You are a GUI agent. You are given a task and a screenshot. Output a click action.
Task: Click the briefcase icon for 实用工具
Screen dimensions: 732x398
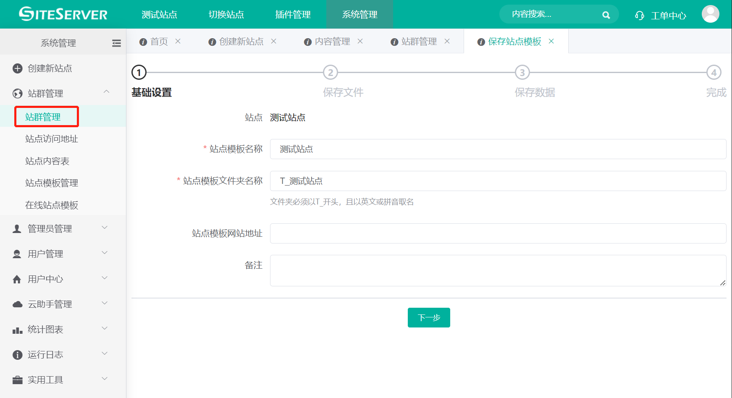coord(17,380)
